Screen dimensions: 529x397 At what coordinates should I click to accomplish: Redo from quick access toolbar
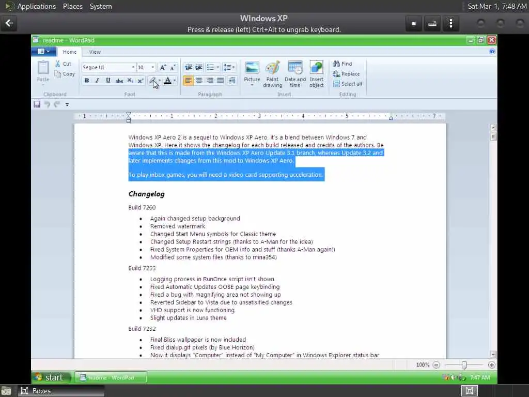[x=57, y=104]
